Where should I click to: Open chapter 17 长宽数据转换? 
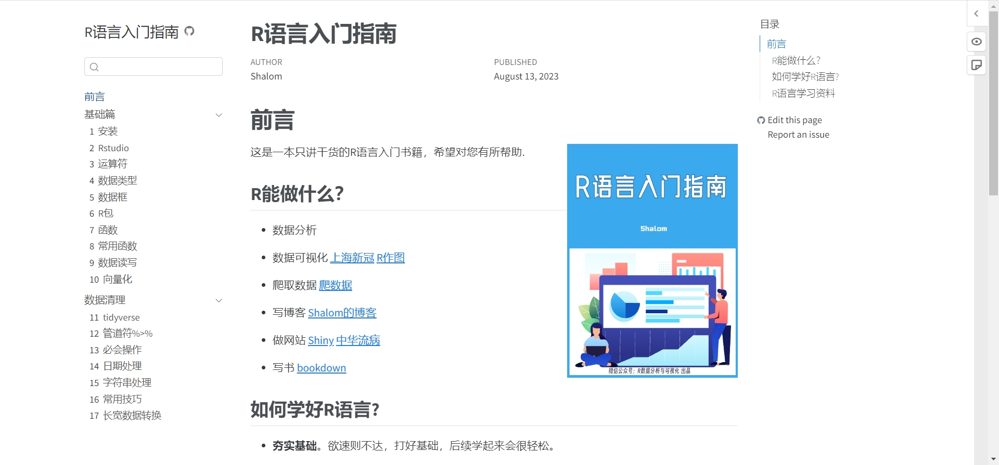[x=125, y=416]
